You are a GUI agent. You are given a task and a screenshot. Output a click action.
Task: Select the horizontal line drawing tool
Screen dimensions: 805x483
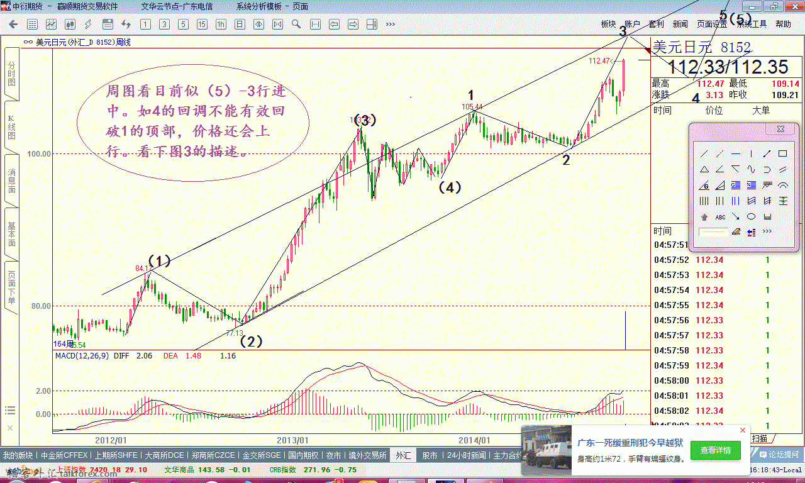pyautogui.click(x=736, y=153)
